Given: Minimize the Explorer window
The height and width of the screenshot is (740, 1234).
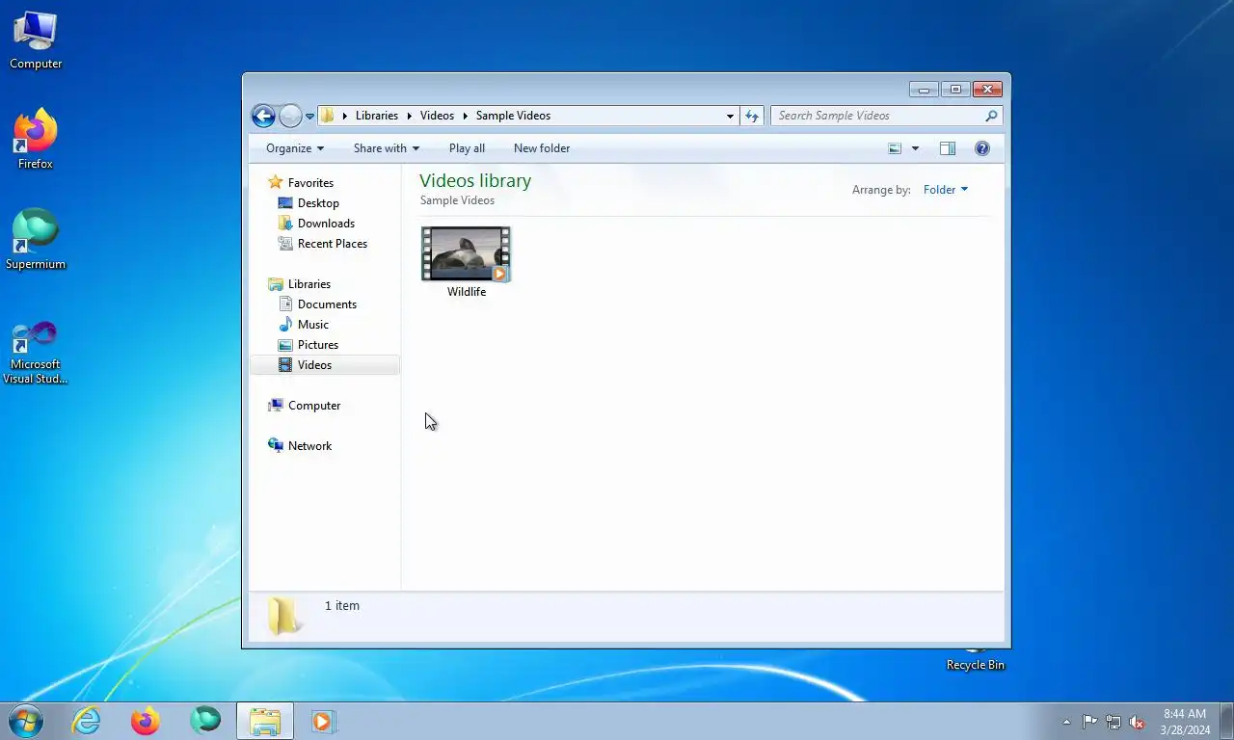Looking at the screenshot, I should pyautogui.click(x=924, y=90).
